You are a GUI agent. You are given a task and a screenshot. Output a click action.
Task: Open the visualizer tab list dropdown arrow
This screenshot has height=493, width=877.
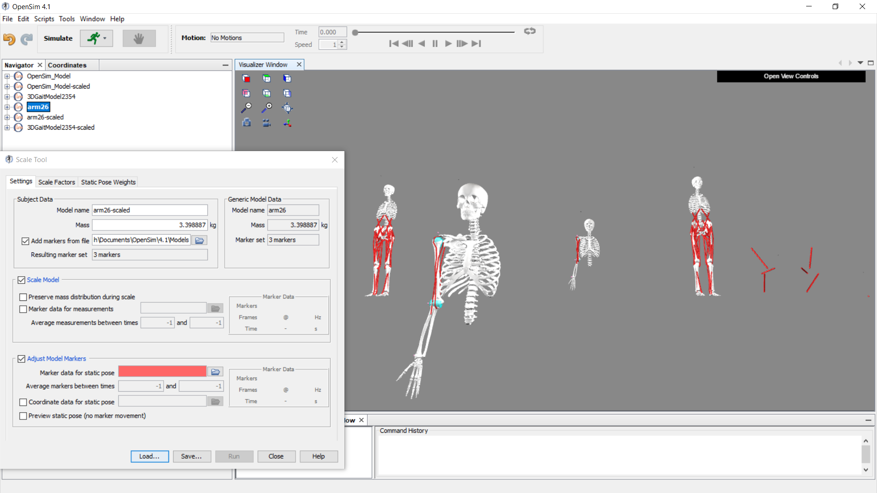click(x=860, y=63)
